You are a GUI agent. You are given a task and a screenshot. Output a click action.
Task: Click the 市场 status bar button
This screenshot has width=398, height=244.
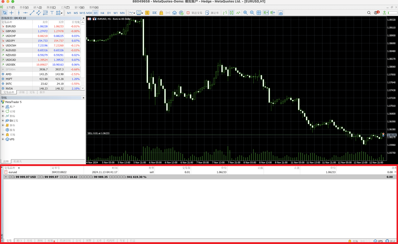(x=353, y=241)
